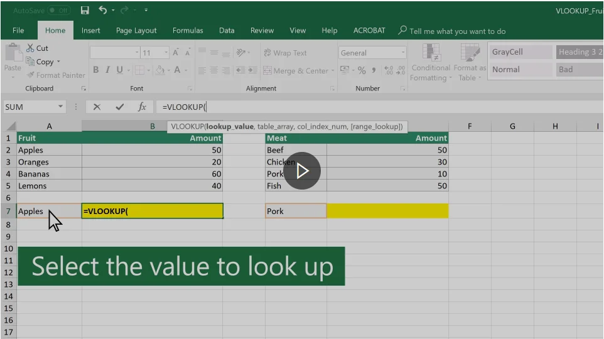Open the Merge & Center dropdown arrow

pos(333,71)
